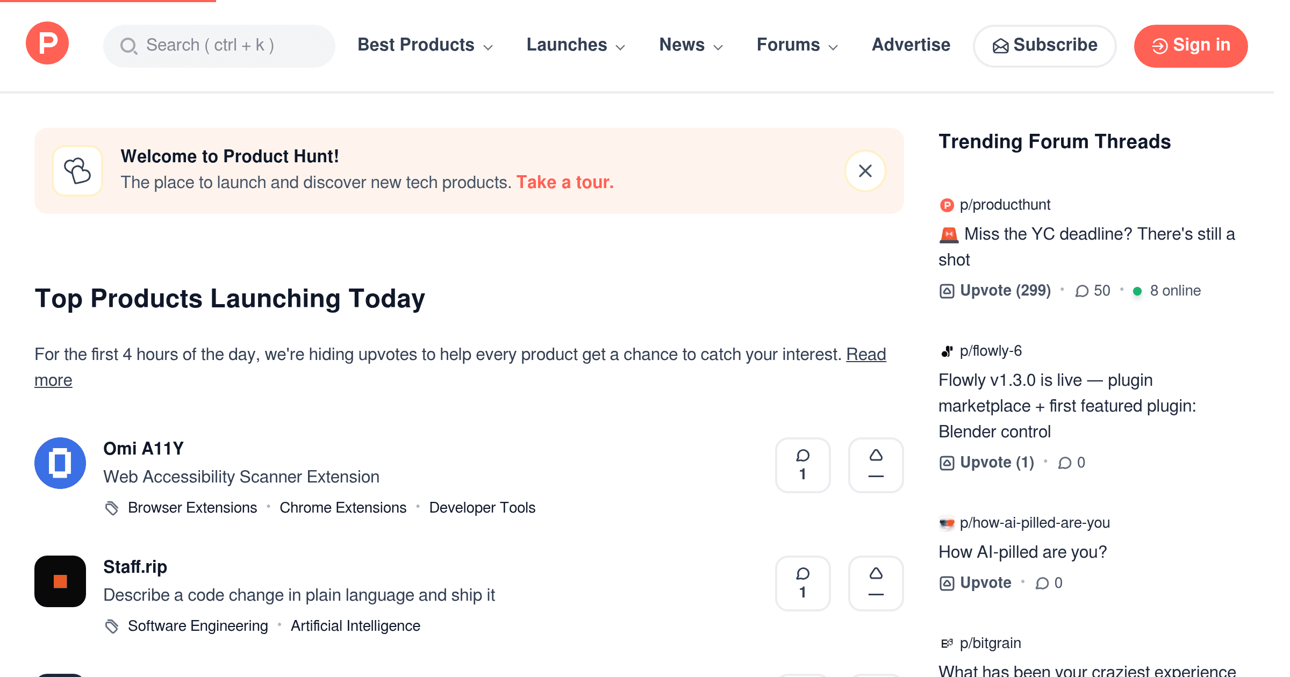The width and height of the screenshot is (1290, 677).
Task: Click the p/producthunt forum avatar icon
Action: (947, 205)
